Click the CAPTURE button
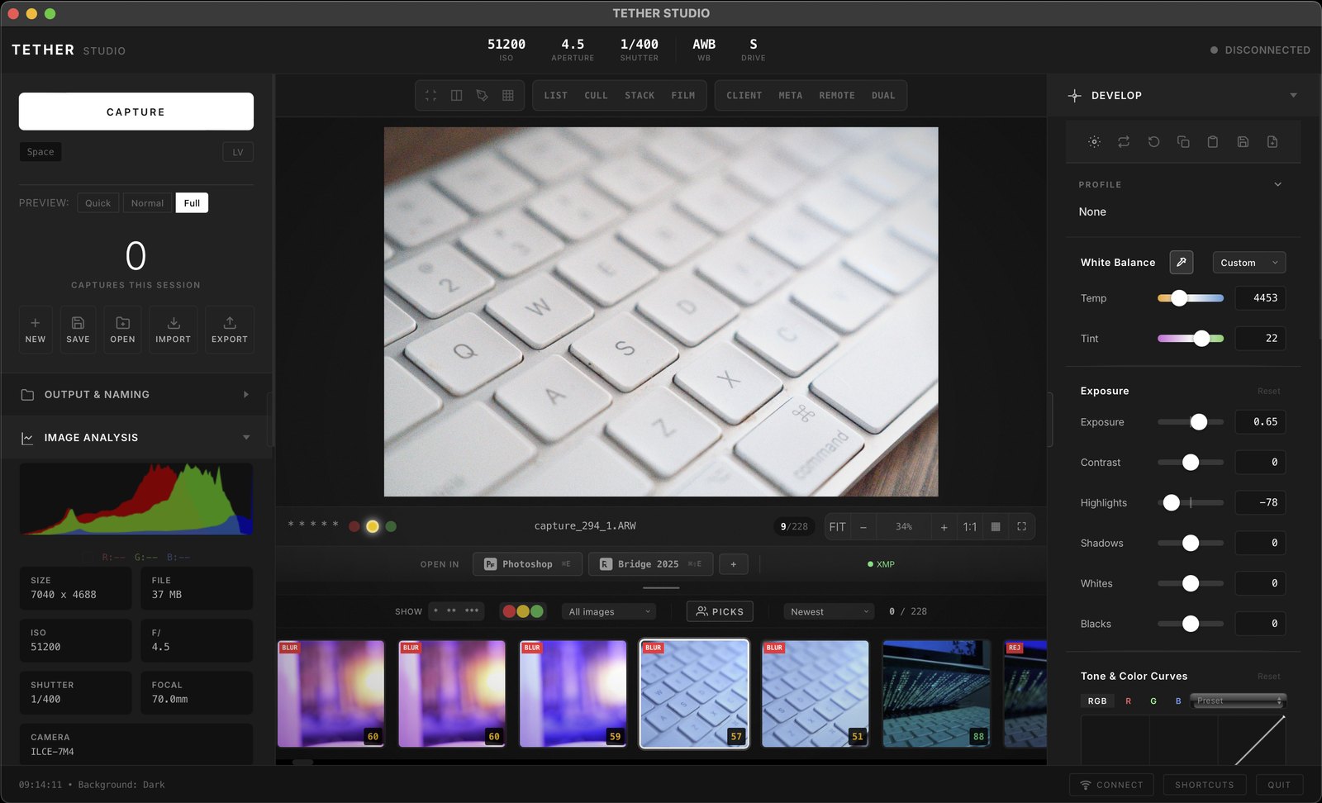Screen dimensions: 1322x803 [136, 112]
